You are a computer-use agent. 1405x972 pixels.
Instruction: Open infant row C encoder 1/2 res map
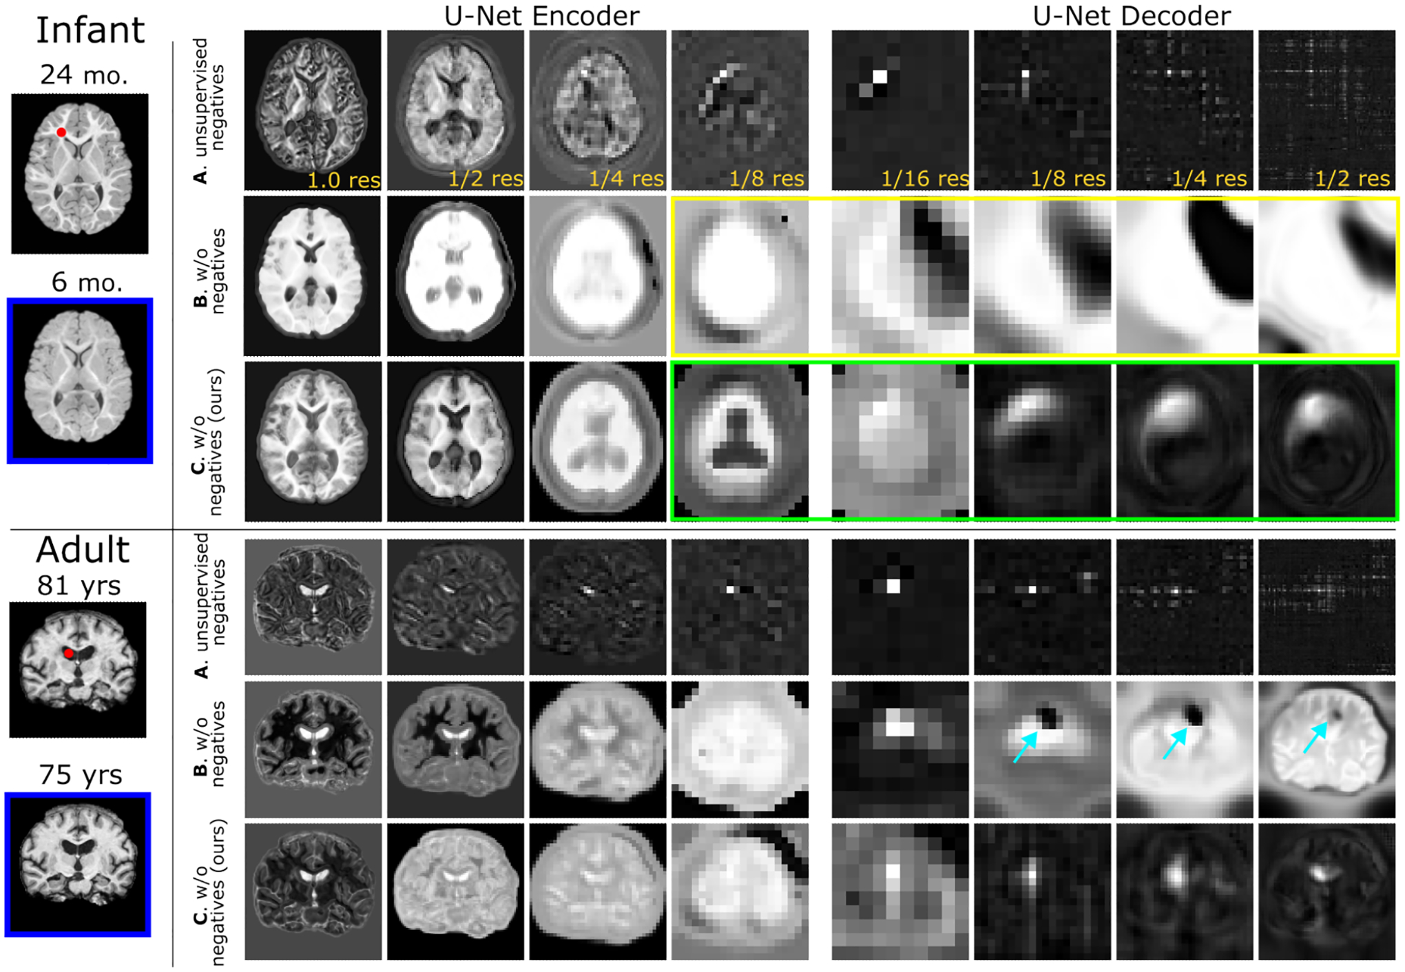(455, 442)
